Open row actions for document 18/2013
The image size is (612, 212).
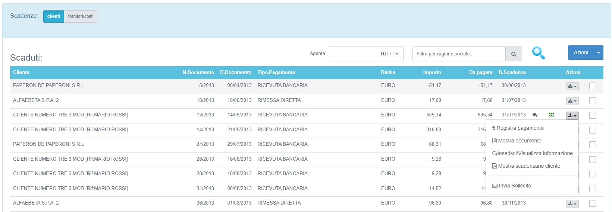(x=572, y=101)
